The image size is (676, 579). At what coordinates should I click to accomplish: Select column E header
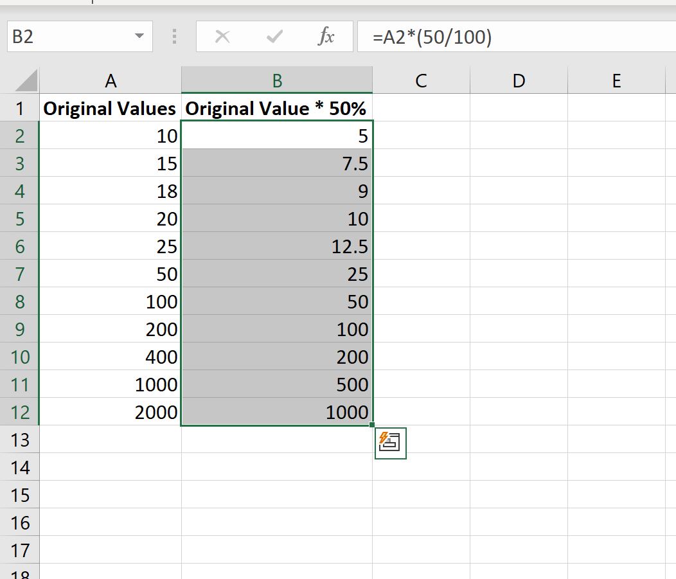(x=616, y=80)
